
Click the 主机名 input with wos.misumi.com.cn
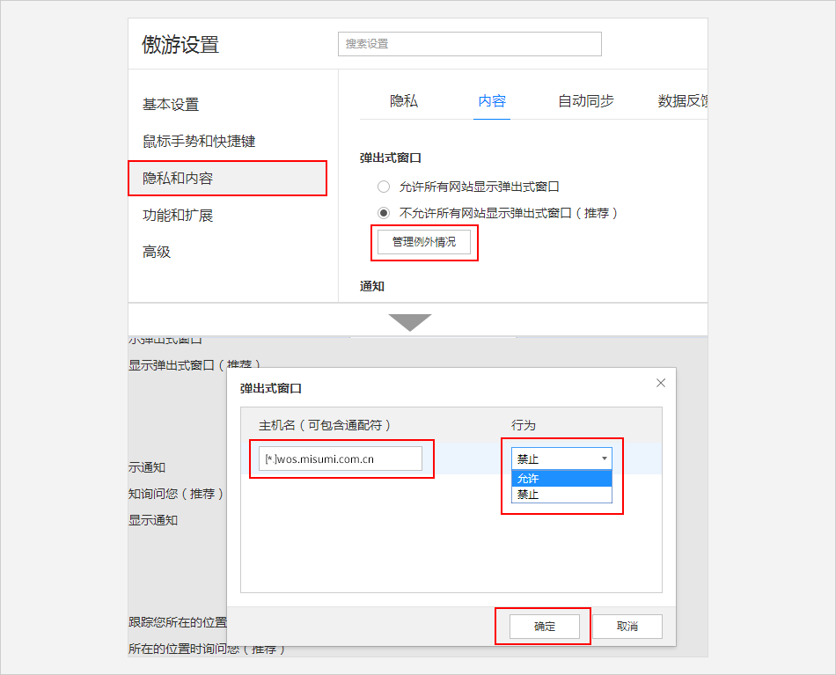[341, 459]
